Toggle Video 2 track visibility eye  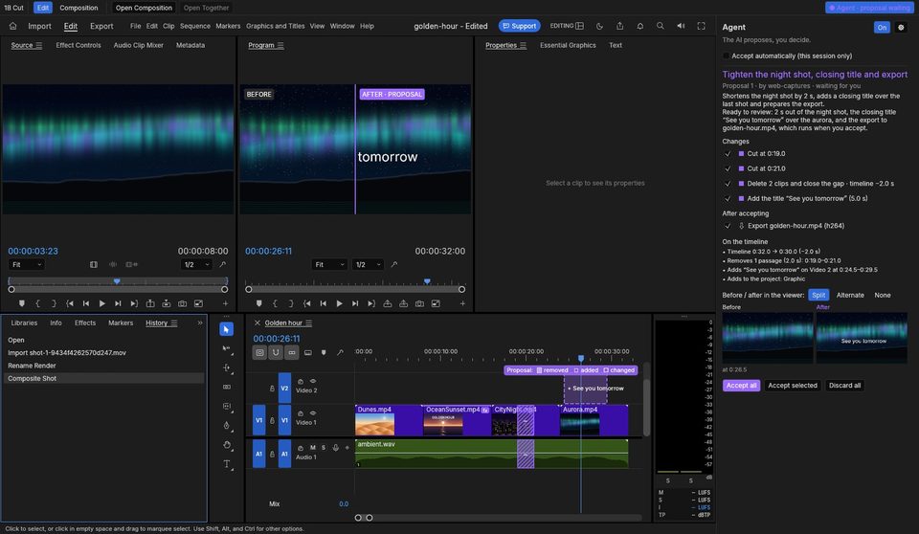pos(313,381)
